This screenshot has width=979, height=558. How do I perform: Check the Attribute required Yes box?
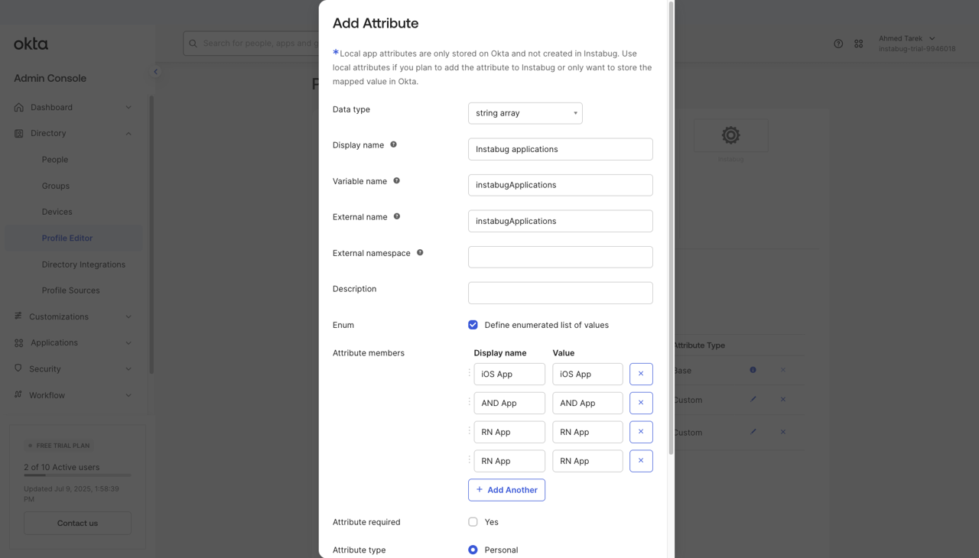[473, 522]
